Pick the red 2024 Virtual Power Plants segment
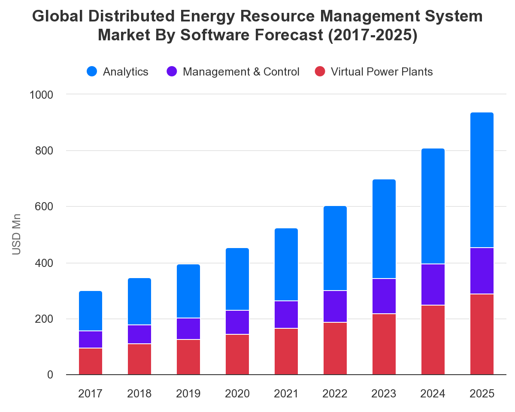Viewport: 515px width, 412px height. tap(433, 340)
